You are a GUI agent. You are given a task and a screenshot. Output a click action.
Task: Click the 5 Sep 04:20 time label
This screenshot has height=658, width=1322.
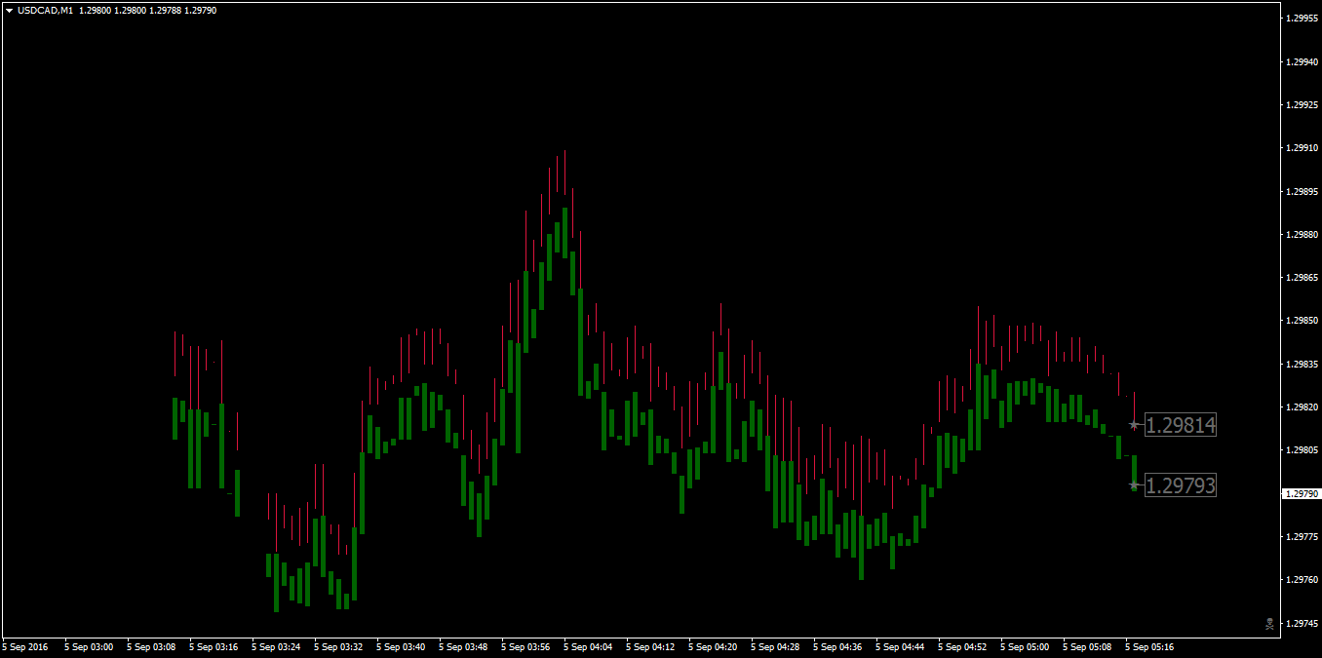(713, 646)
